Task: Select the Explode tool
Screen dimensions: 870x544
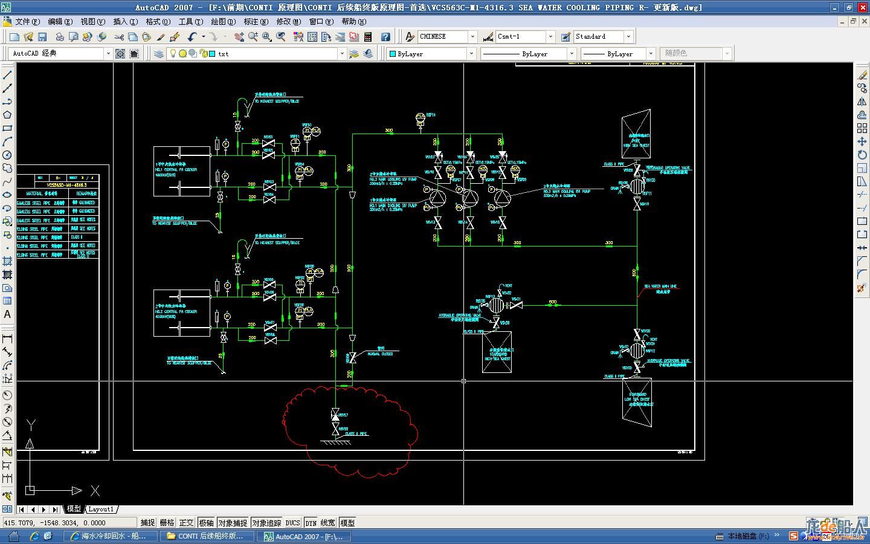Action: [862, 288]
